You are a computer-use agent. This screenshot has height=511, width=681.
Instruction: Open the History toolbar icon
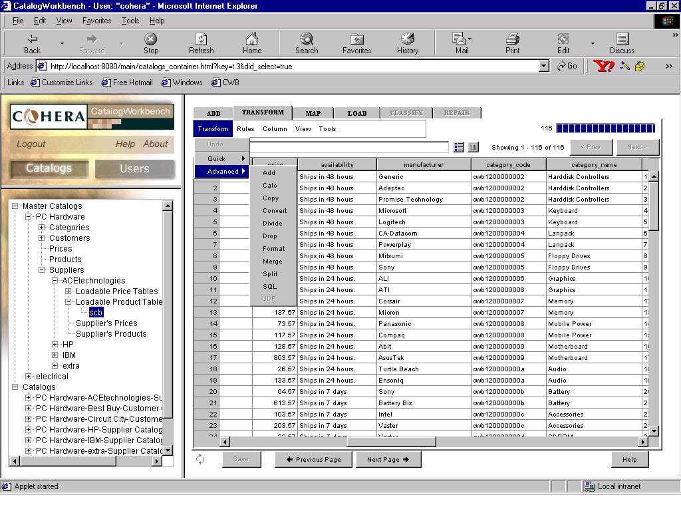[408, 39]
